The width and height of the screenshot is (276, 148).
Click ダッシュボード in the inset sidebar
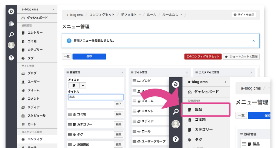206,92
